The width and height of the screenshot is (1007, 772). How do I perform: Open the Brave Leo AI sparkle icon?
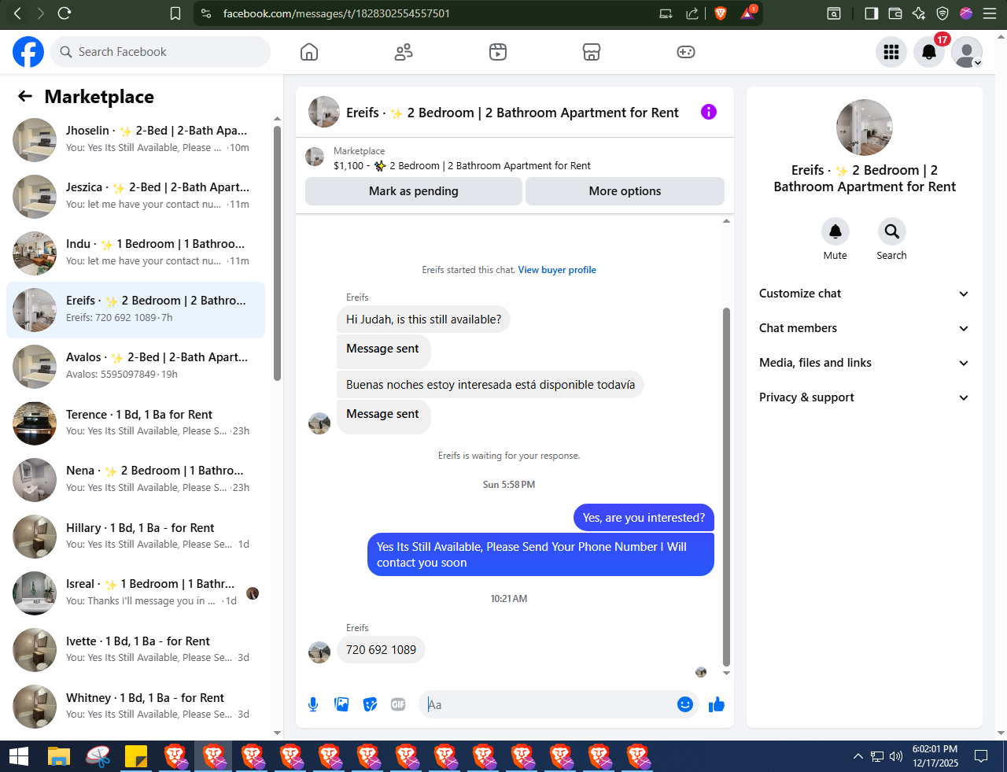pos(918,13)
